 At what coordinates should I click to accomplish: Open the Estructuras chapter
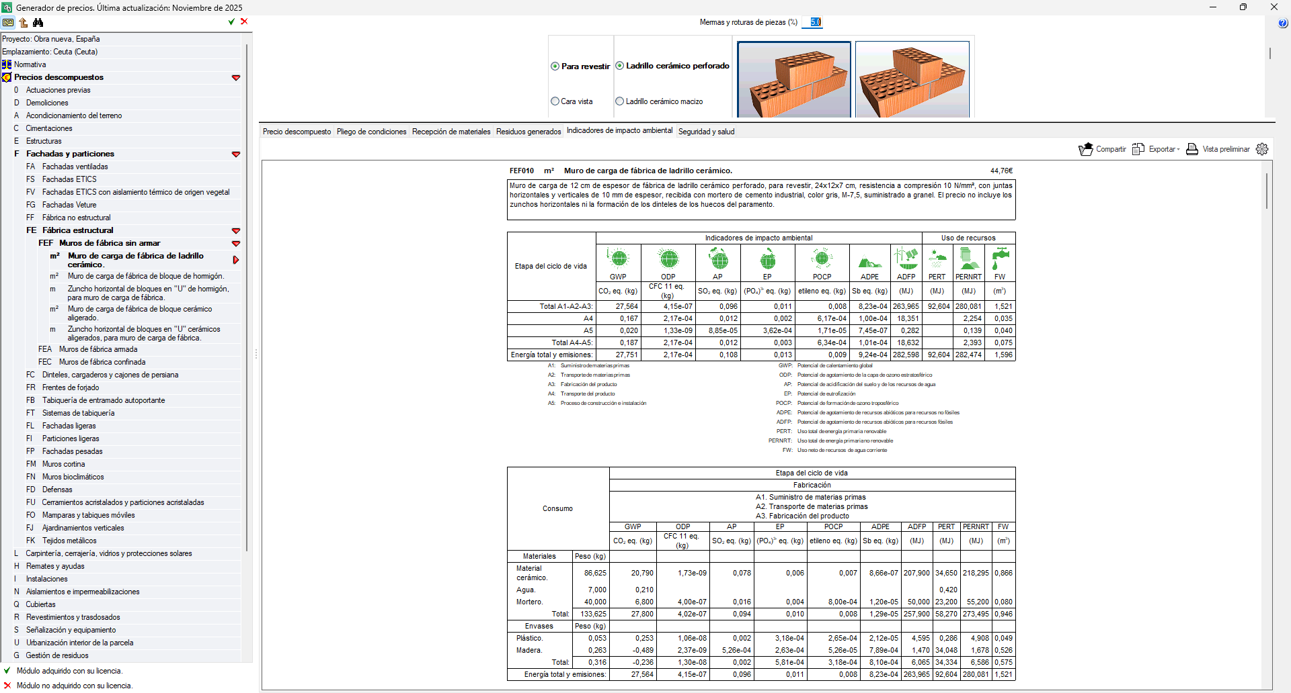tap(44, 141)
